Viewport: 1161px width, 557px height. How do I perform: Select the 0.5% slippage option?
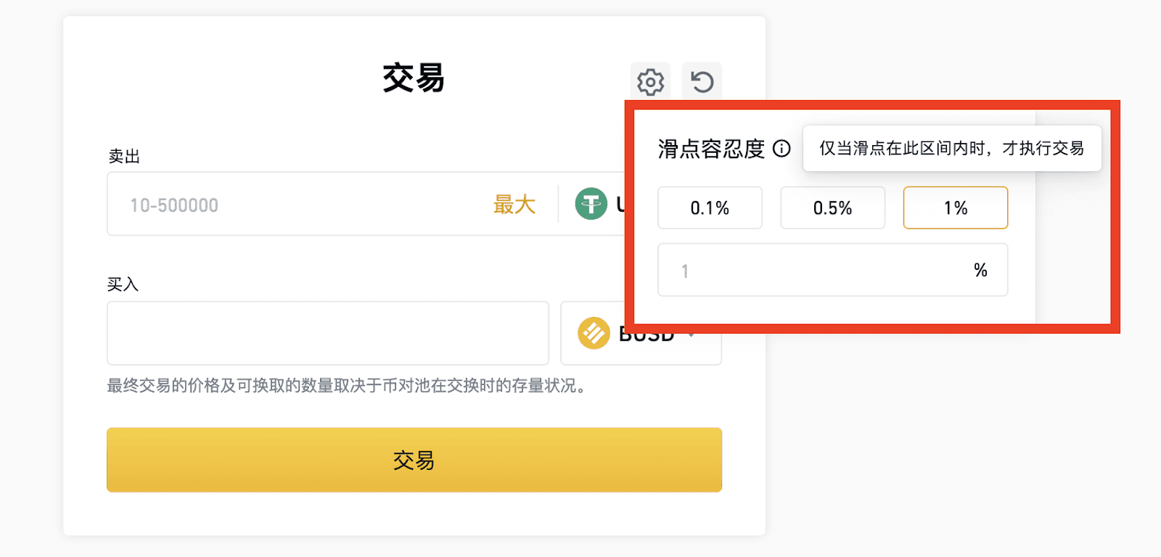[832, 208]
